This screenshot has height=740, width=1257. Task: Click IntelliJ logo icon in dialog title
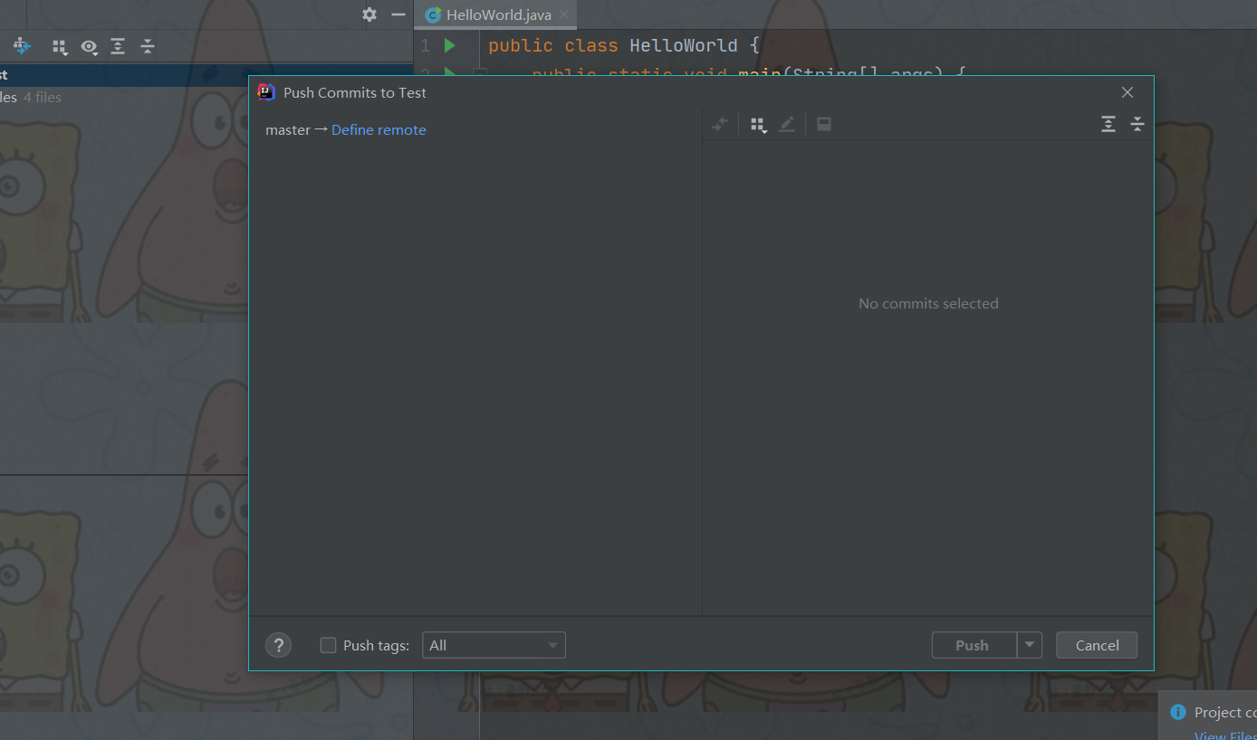coord(266,91)
